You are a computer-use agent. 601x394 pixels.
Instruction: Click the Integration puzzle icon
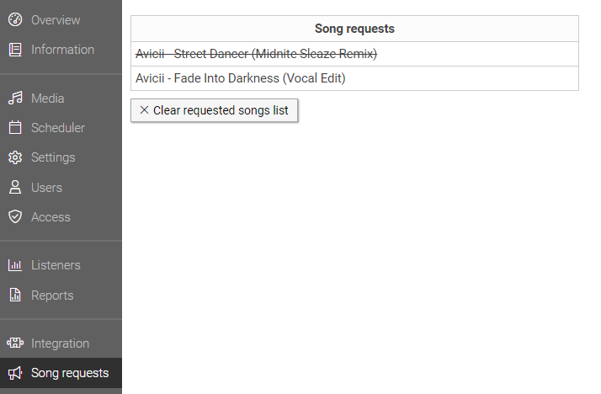point(15,343)
